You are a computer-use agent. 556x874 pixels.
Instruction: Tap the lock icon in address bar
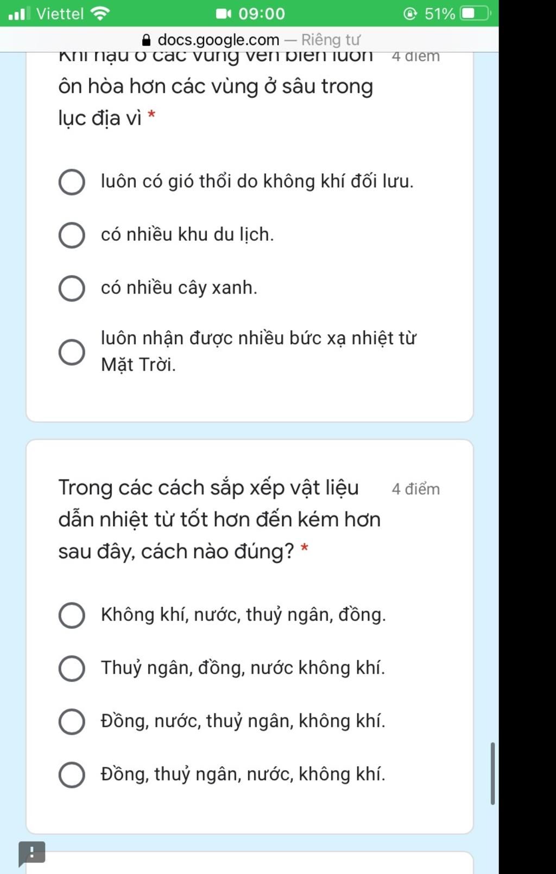146,40
